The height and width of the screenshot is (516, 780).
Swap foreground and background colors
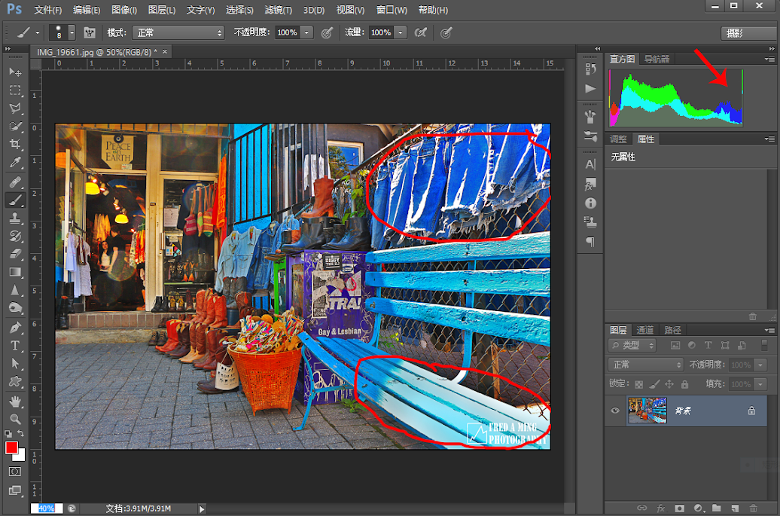(21, 433)
